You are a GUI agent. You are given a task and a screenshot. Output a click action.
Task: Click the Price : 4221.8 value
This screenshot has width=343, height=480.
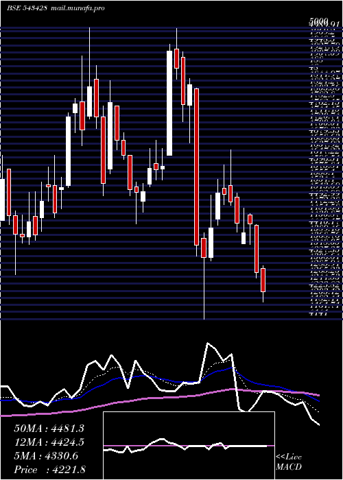(50, 469)
